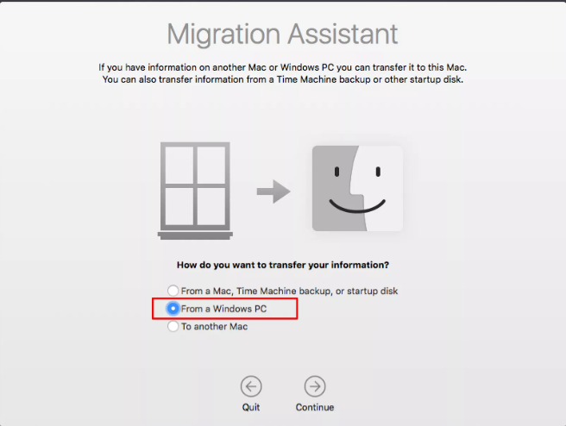Select the From a Mac, Time Machine backup radio button
This screenshot has width=566, height=426.
[x=173, y=291]
